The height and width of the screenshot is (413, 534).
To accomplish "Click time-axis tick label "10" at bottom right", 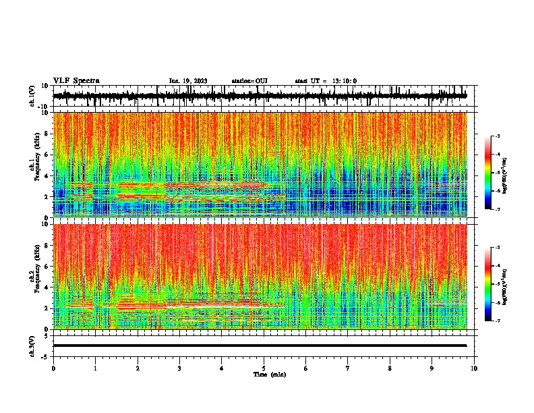I will tap(474, 368).
